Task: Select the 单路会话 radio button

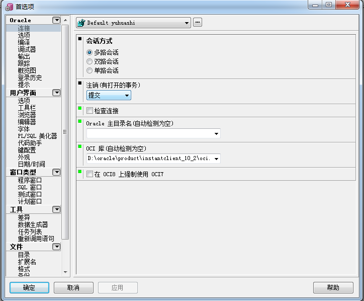Action: pos(89,70)
